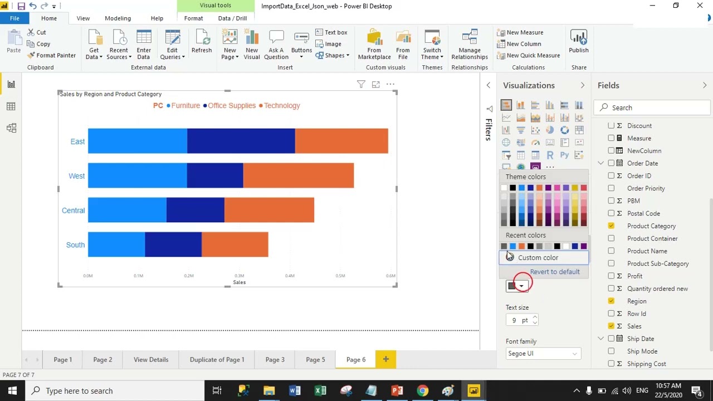This screenshot has height=401, width=713.
Task: Switch to Report view in left sidebar
Action: (11, 84)
